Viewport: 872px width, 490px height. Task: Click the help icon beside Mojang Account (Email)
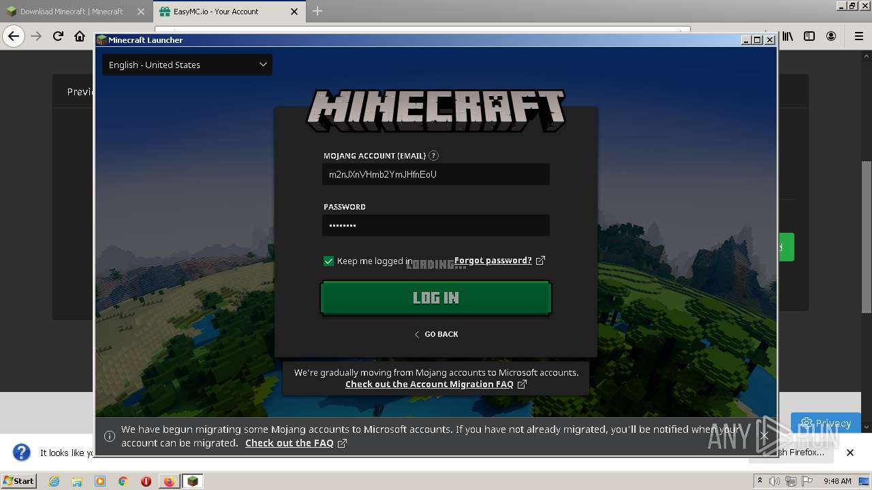[x=434, y=156]
